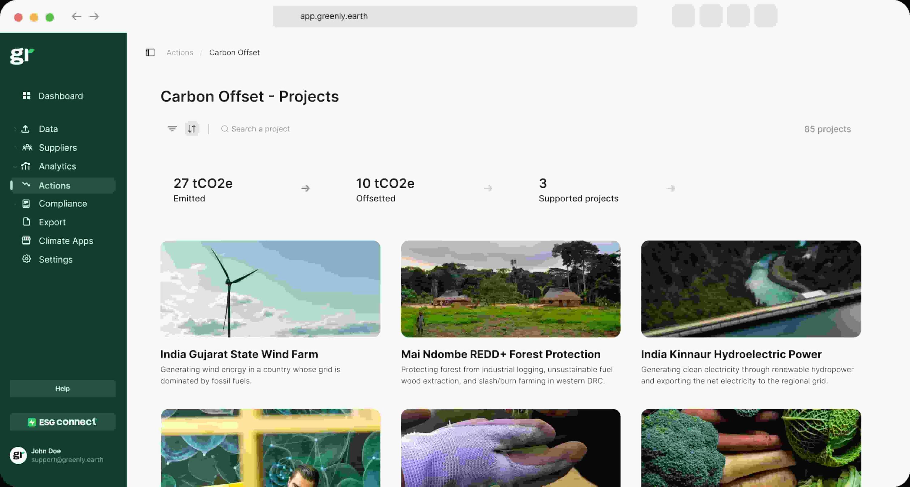Click the Compliance icon in sidebar
Image resolution: width=910 pixels, height=487 pixels.
tap(26, 203)
